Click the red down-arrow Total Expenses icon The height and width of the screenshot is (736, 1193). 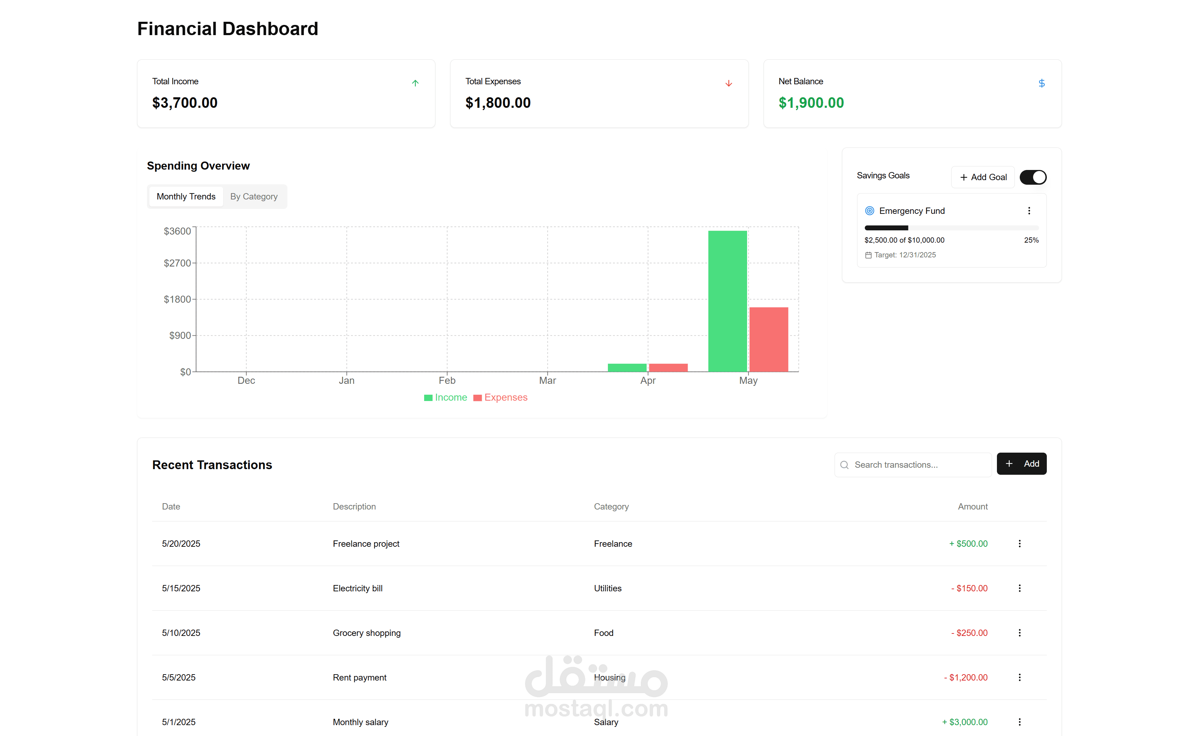coord(728,83)
